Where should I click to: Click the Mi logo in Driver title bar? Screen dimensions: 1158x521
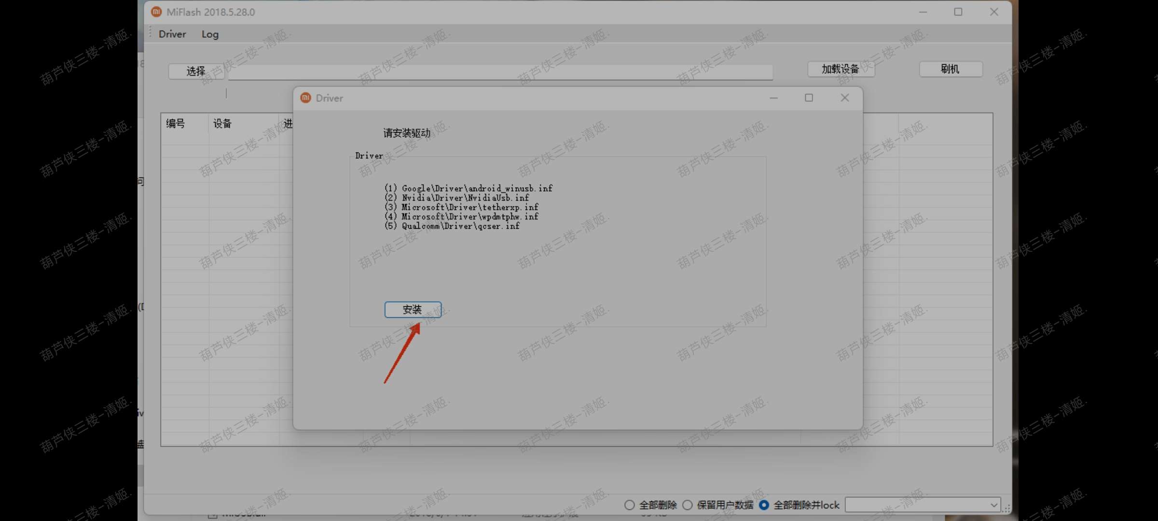(x=305, y=98)
